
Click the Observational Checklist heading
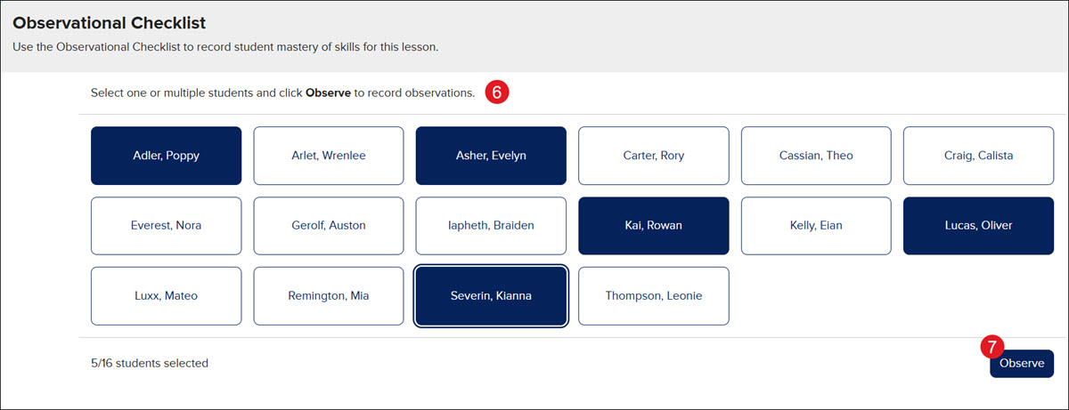(x=116, y=21)
